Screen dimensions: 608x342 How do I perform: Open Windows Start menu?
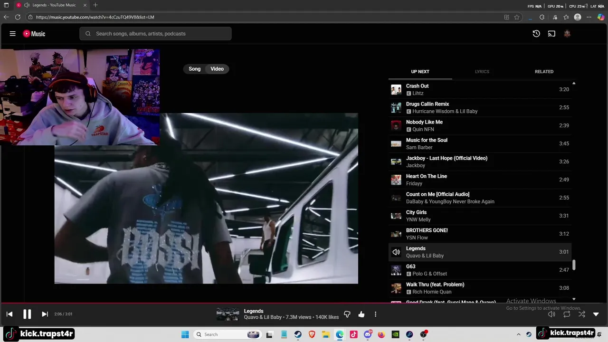185,334
